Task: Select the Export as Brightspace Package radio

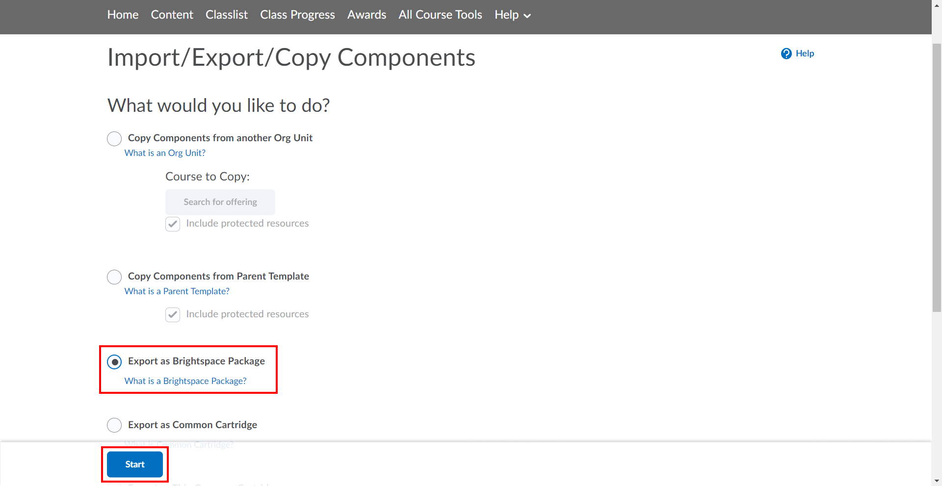Action: 114,362
